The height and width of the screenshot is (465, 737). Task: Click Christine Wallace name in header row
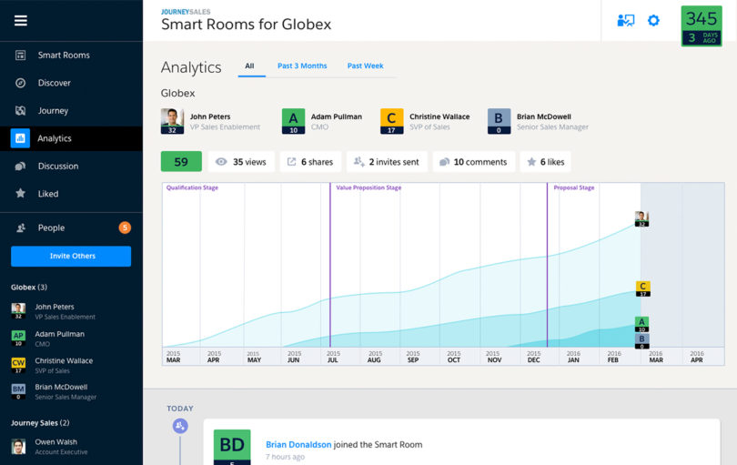point(439,116)
